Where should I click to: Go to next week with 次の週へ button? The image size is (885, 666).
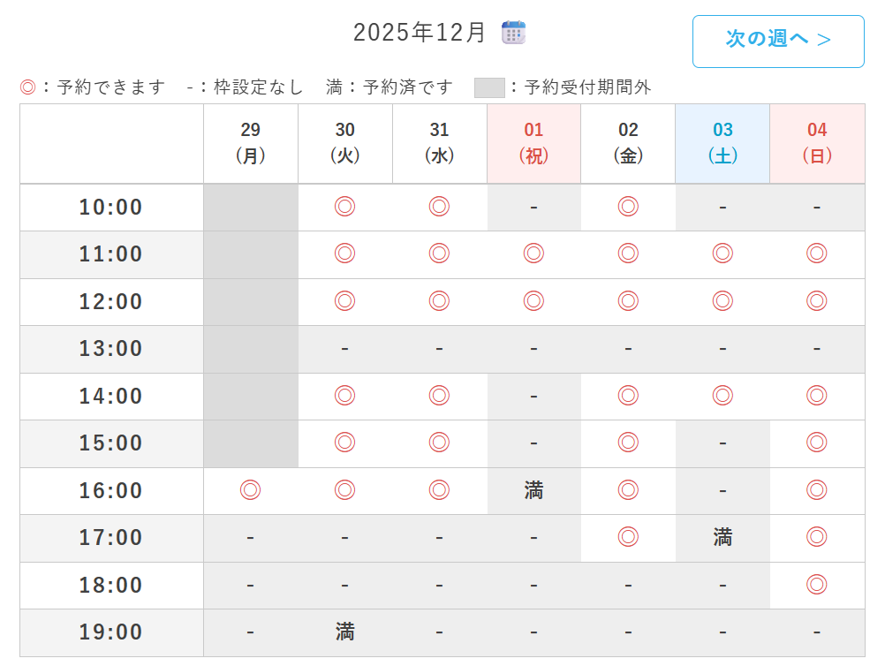pyautogui.click(x=777, y=41)
